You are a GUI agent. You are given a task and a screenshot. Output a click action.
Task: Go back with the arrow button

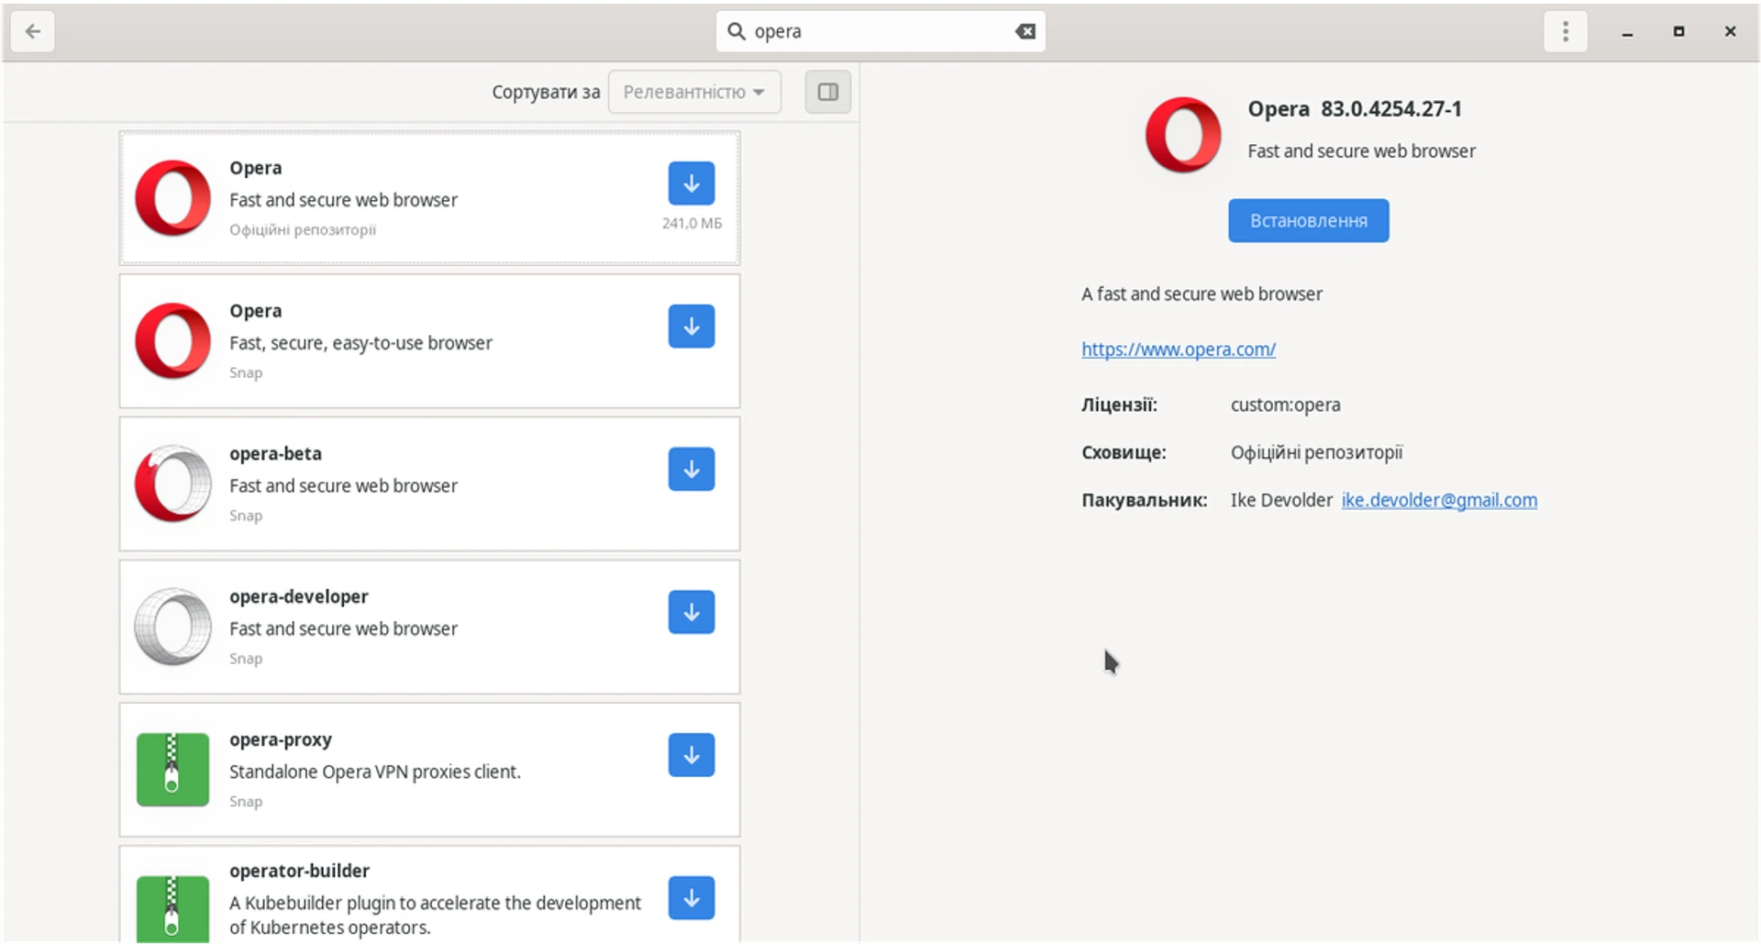click(32, 31)
